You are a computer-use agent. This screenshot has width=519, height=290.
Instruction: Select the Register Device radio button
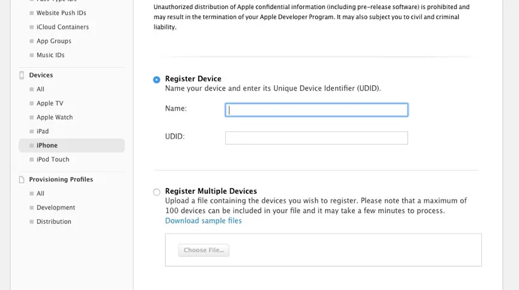tap(157, 80)
